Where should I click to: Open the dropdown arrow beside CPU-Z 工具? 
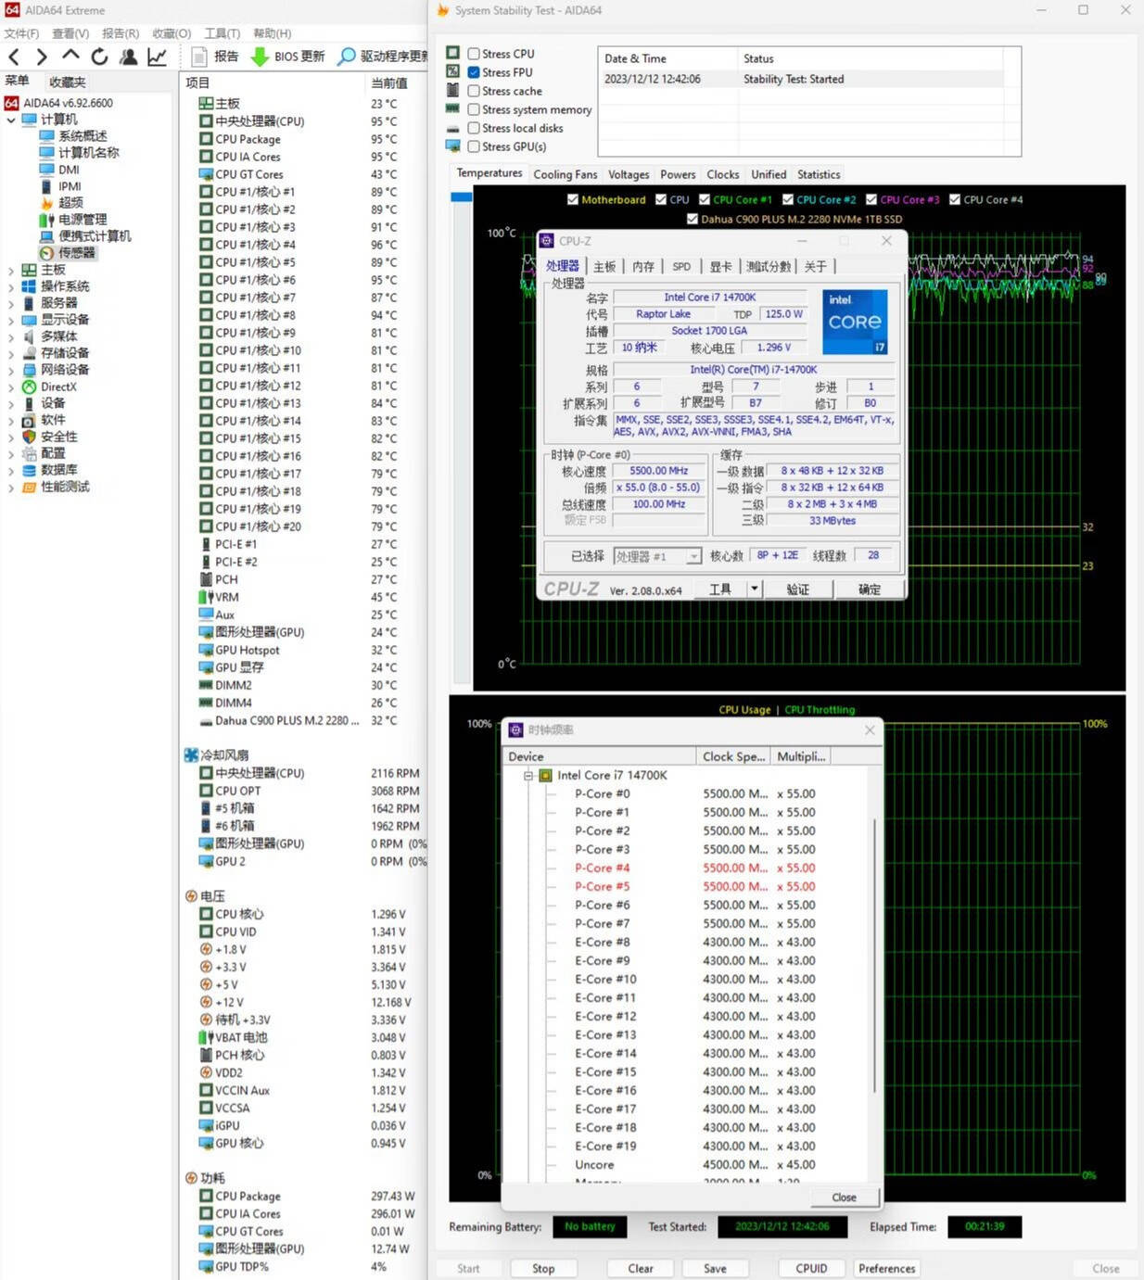755,589
